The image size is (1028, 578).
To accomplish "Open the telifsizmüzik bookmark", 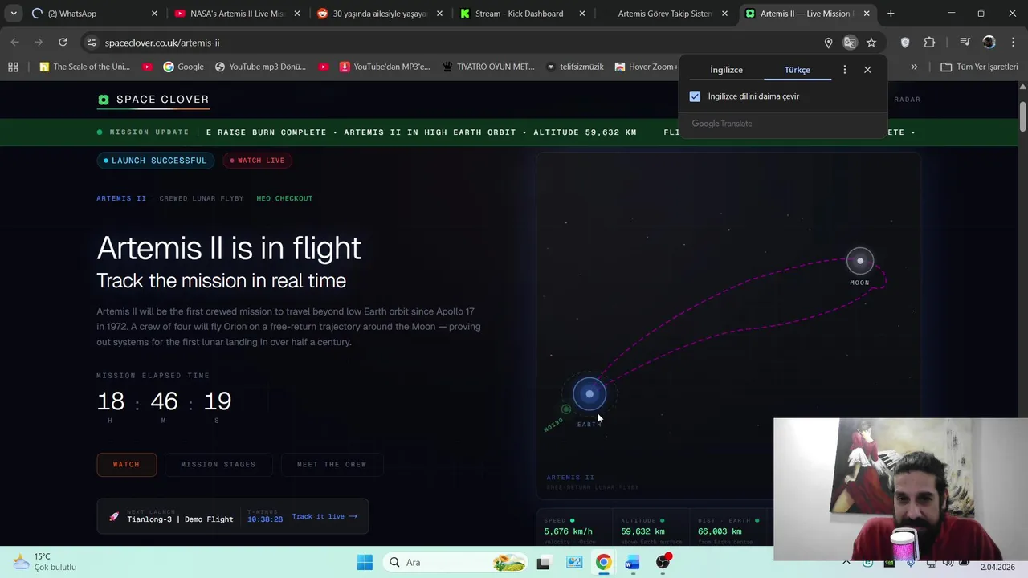I will 574,67.
